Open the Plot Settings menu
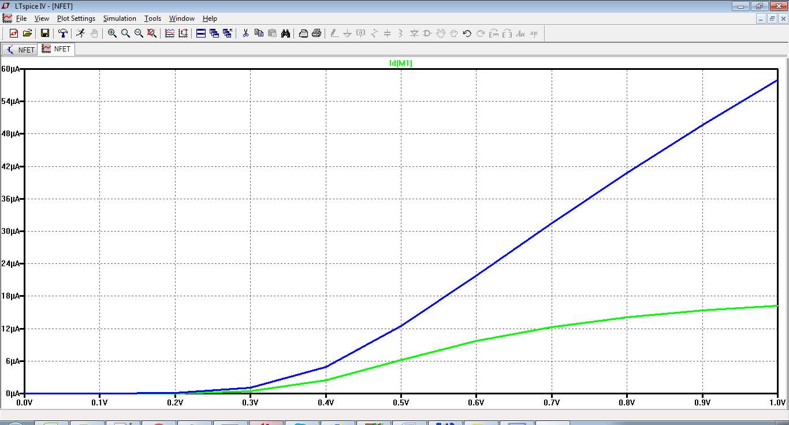Screen dimensions: 789x425 click(76, 18)
